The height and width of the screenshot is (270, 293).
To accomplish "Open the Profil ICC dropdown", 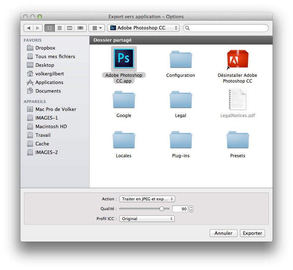I will 147,219.
